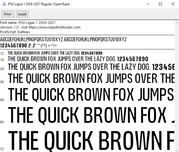Minimize the font viewer window
Image resolution: width=179 pixels, height=152 pixels.
148,4
